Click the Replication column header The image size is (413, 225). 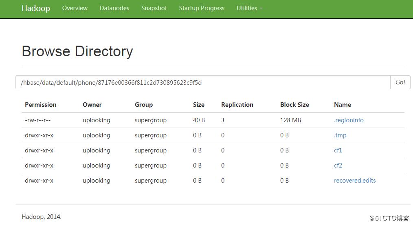[x=237, y=105]
